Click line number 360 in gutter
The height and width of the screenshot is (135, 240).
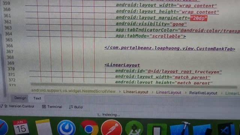[x=7, y=9]
